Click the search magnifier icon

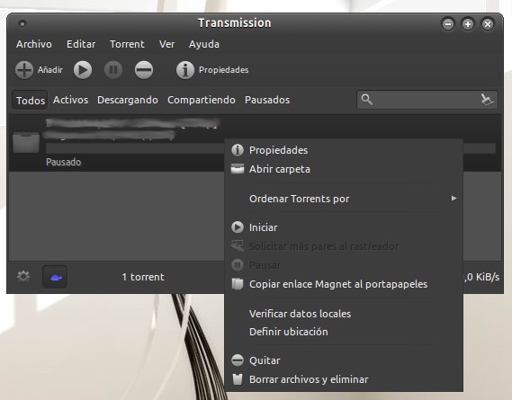(367, 100)
